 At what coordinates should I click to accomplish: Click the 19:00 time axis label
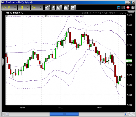[x=99, y=108]
